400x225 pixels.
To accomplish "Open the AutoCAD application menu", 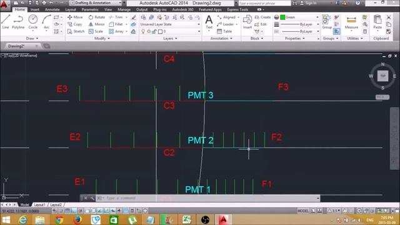I will pyautogui.click(x=4, y=5).
